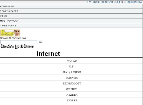
Task: Click the Search All NYTimes.com label
Action: click(x=13, y=38)
